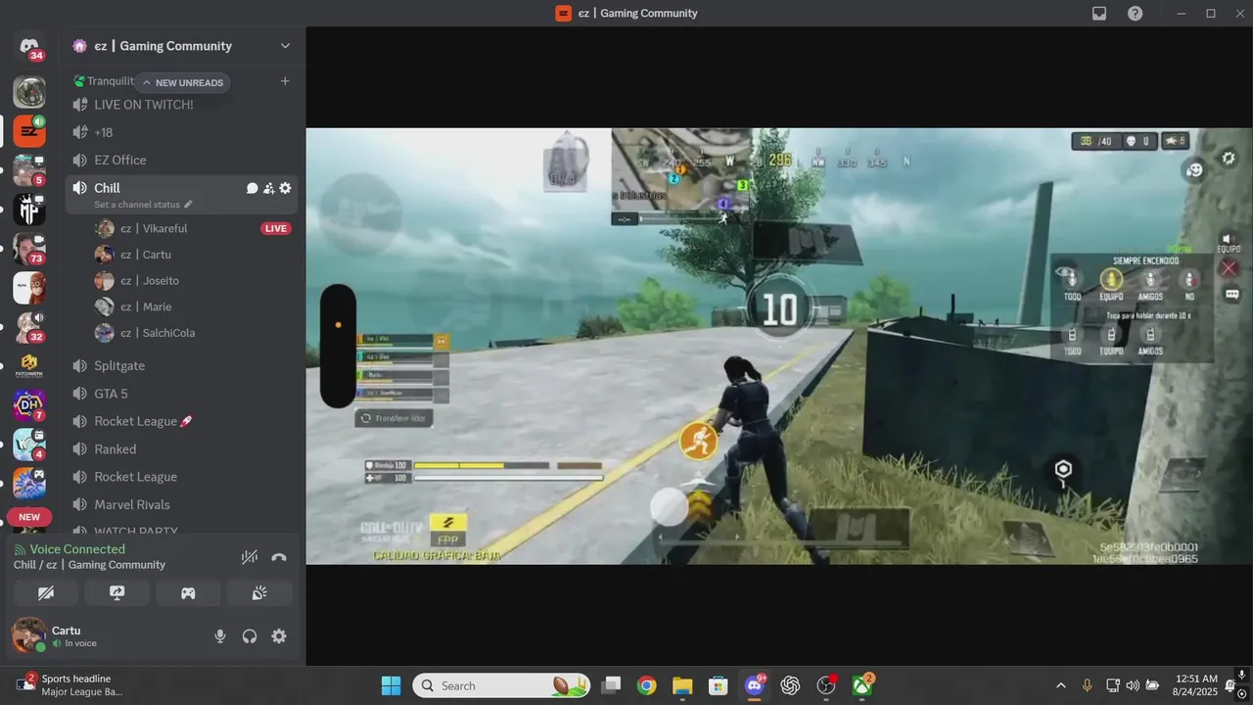
Task: Open the orange EZ server icon
Action: (29, 131)
